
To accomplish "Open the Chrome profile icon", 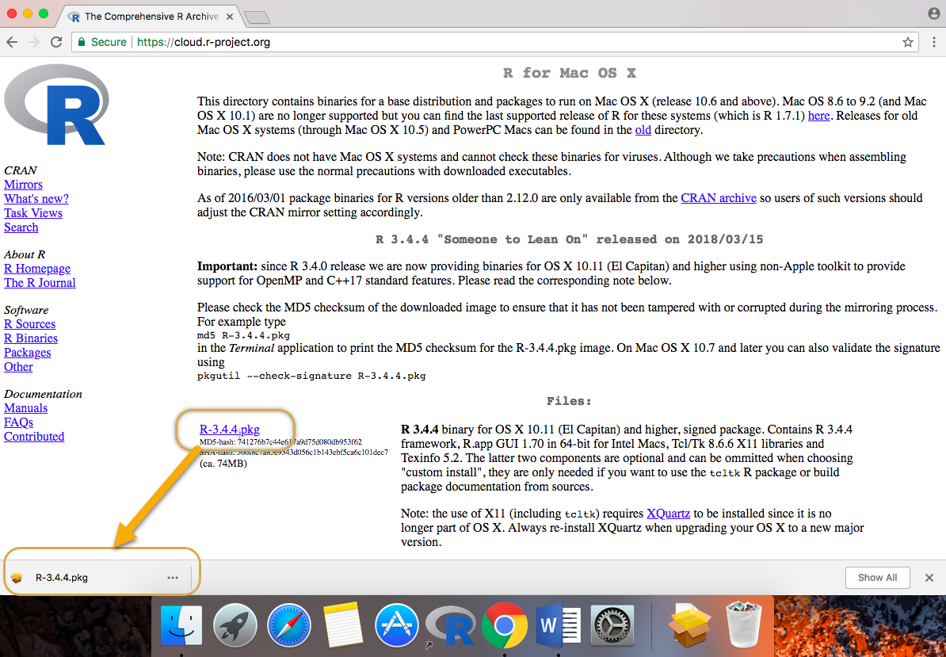I will (933, 13).
